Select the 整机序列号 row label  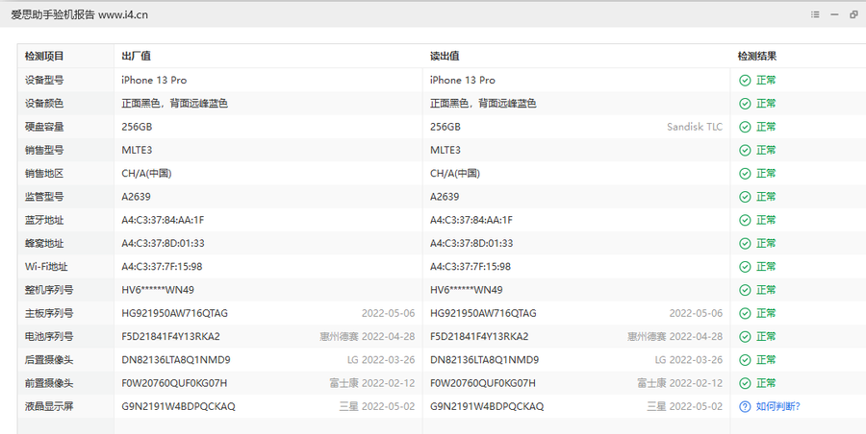tap(49, 290)
